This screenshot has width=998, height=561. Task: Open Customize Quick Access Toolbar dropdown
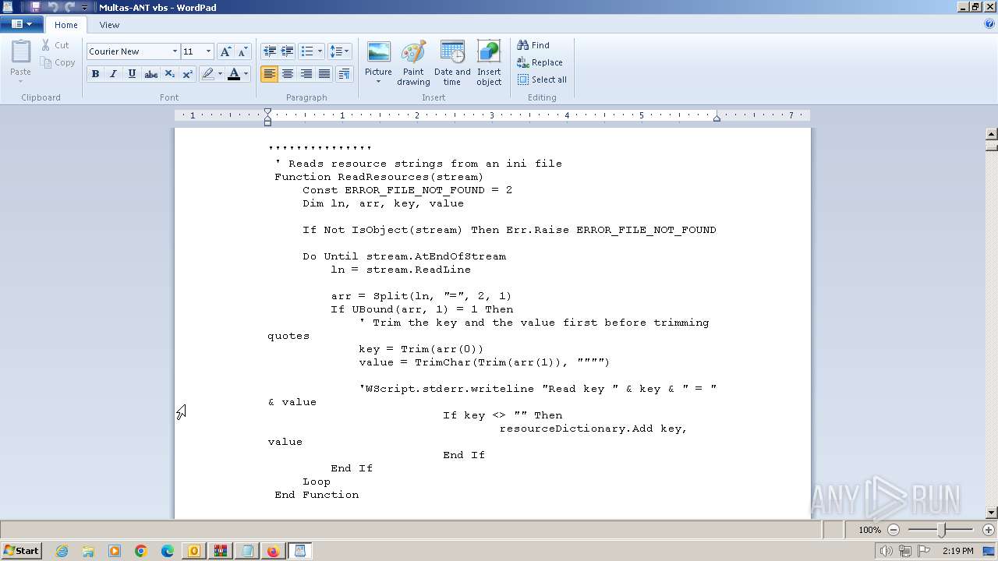85,7
